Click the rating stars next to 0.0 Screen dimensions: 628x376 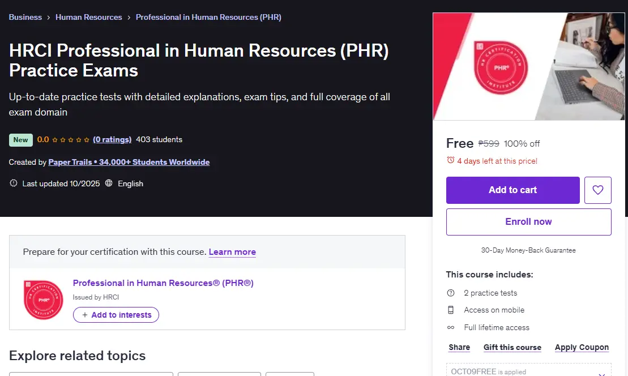[x=71, y=140]
